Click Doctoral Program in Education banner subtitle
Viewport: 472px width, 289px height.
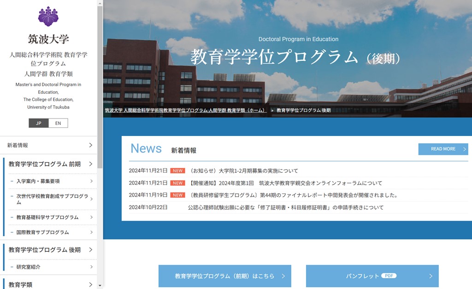point(298,39)
